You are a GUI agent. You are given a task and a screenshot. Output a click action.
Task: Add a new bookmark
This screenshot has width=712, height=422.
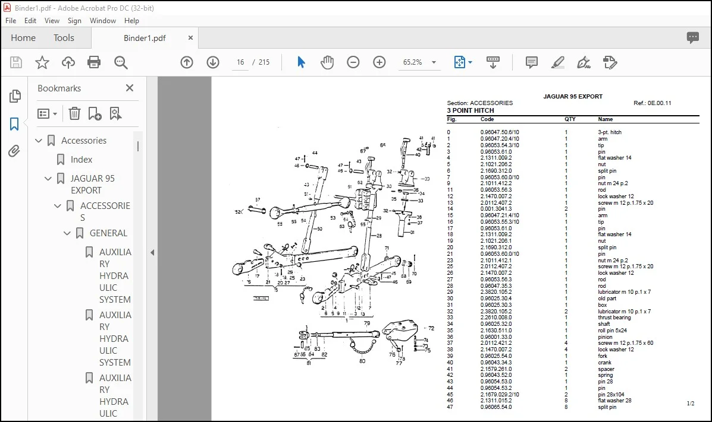click(x=95, y=113)
